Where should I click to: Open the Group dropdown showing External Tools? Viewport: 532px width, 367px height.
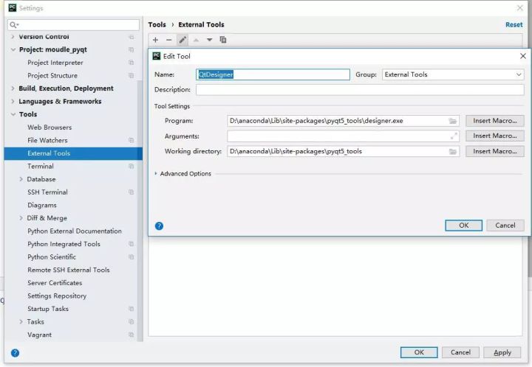tap(453, 74)
